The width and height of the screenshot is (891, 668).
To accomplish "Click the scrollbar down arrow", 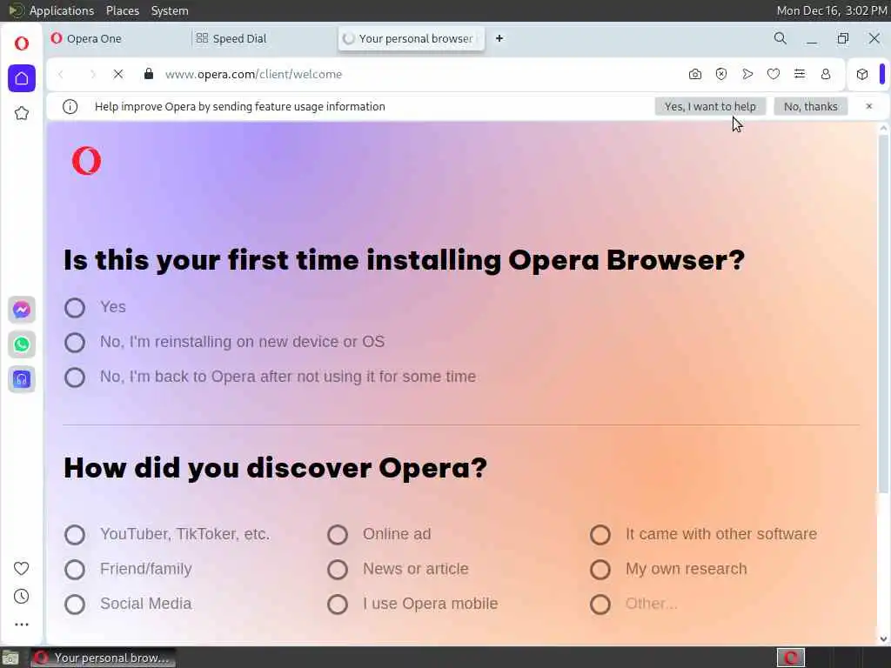I will pos(883,639).
